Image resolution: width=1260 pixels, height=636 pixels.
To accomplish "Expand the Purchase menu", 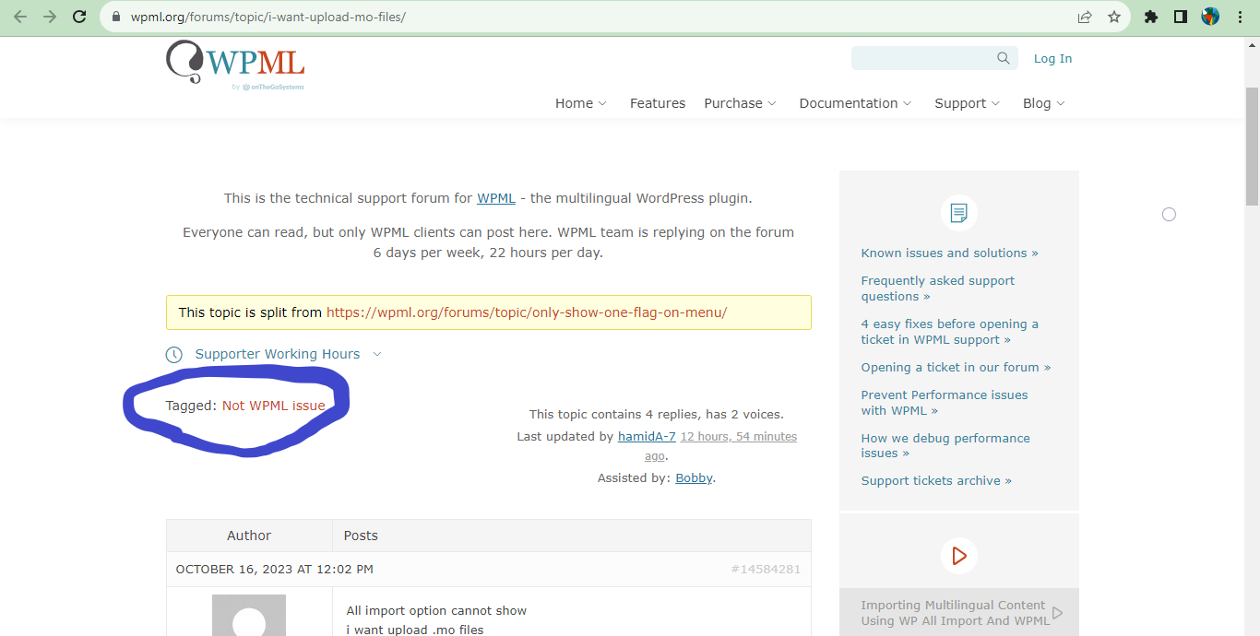I will coord(741,103).
